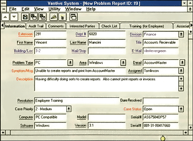The image size is (193, 141).
Task: Expand the Case Status dropdown
Action: point(181,109)
